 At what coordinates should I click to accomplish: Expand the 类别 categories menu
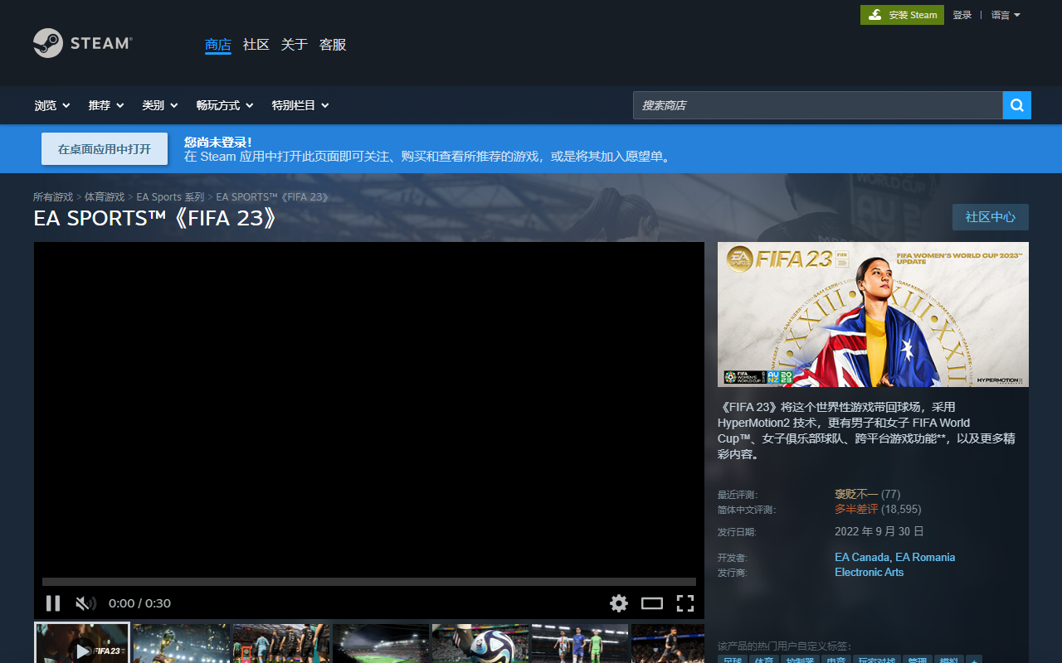[160, 105]
